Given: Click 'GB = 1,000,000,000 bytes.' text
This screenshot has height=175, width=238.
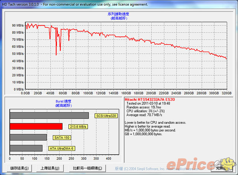Looking at the screenshot, I should click(x=144, y=134).
